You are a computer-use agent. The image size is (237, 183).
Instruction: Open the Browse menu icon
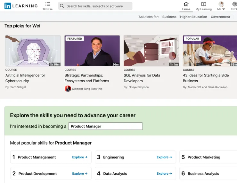click(48, 4)
